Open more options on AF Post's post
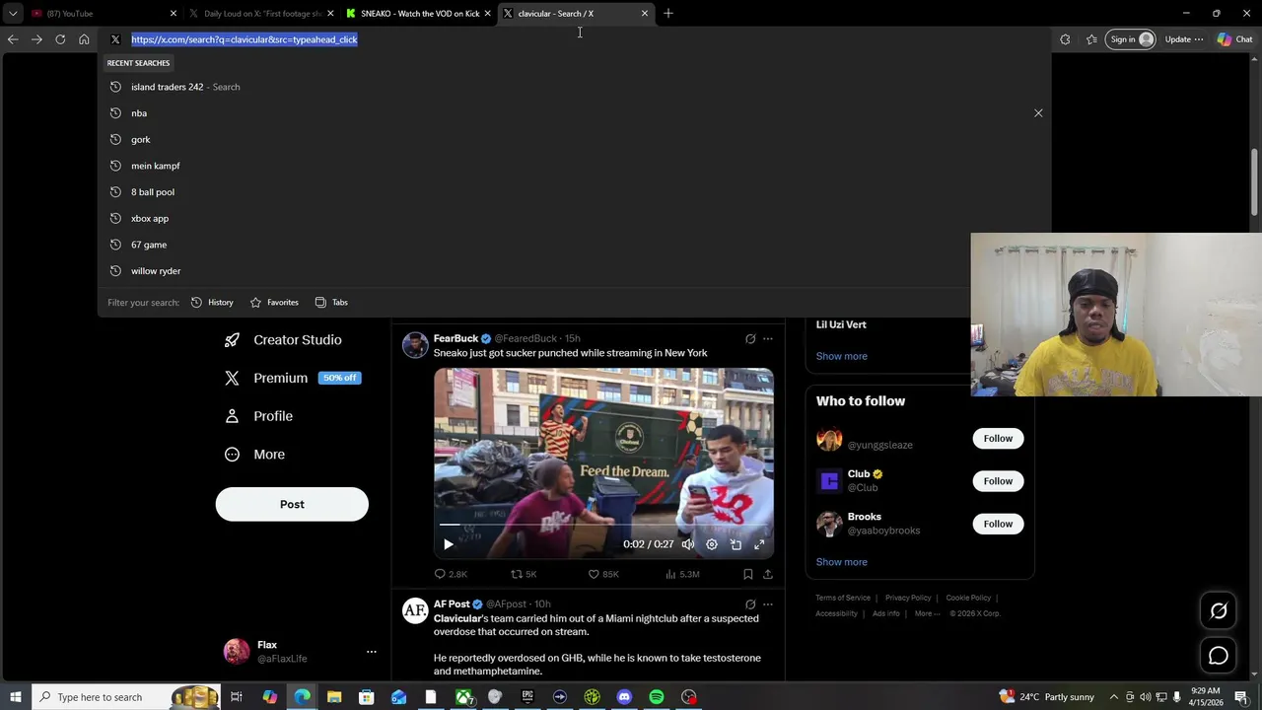Screen dimensions: 1262x710 pos(768,604)
